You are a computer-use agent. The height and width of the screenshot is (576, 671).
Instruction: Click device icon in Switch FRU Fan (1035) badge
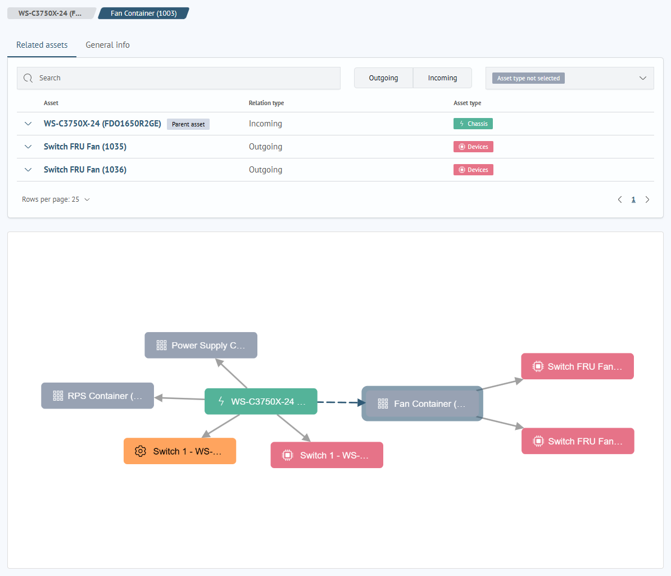click(x=462, y=147)
